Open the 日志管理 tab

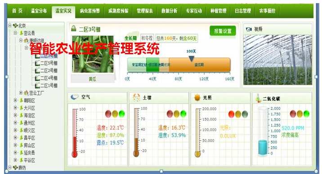click(243, 11)
